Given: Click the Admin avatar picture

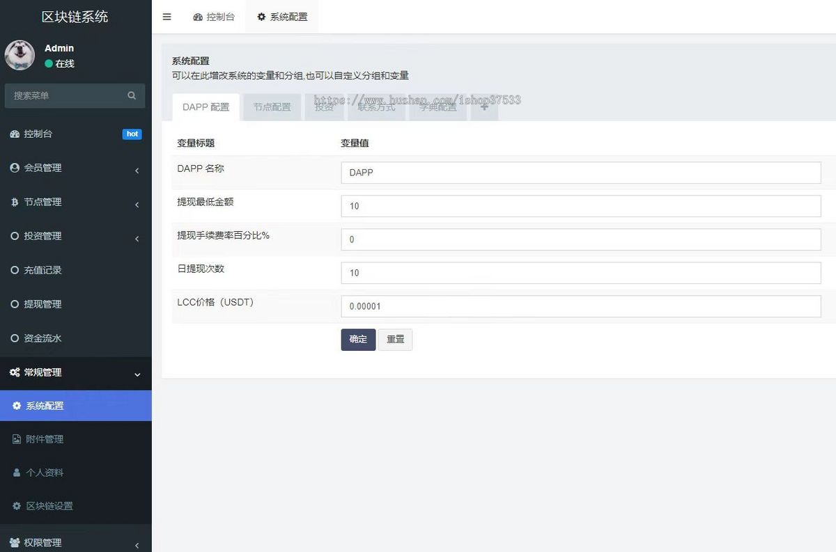Looking at the screenshot, I should (20, 55).
